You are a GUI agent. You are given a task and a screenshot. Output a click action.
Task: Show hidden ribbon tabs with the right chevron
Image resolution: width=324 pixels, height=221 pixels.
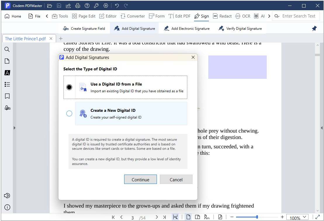[x=269, y=16]
